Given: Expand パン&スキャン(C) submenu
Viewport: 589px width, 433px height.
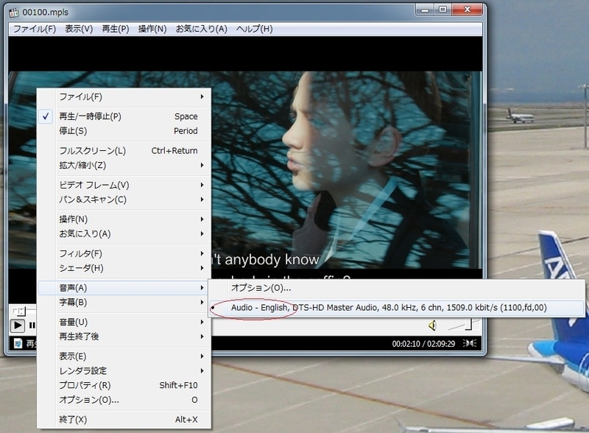Looking at the screenshot, I should click(x=124, y=200).
